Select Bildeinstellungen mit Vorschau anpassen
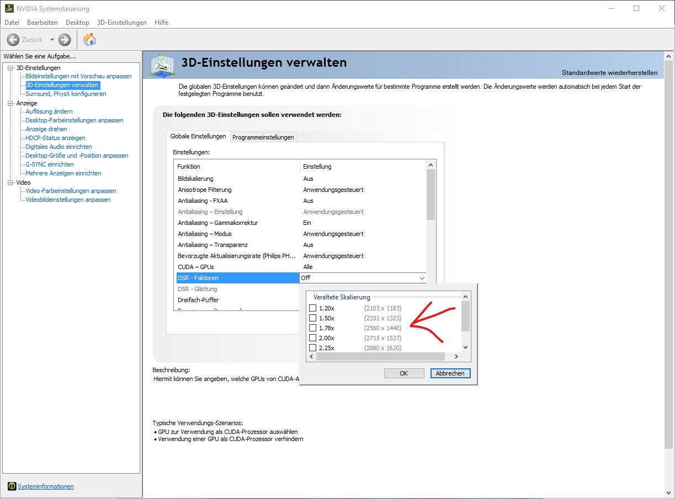This screenshot has width=675, height=499. pos(79,76)
